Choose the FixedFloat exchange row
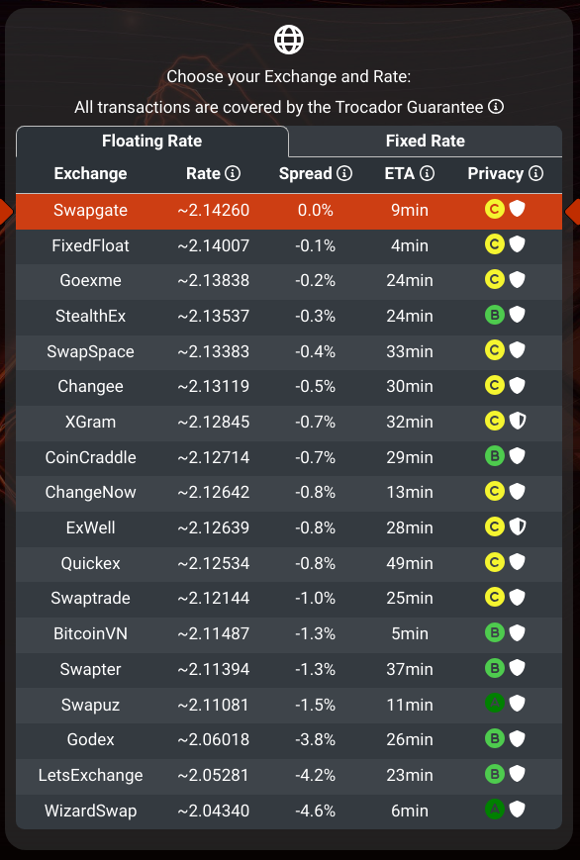Viewport: 580px width, 860px height. coord(289,245)
